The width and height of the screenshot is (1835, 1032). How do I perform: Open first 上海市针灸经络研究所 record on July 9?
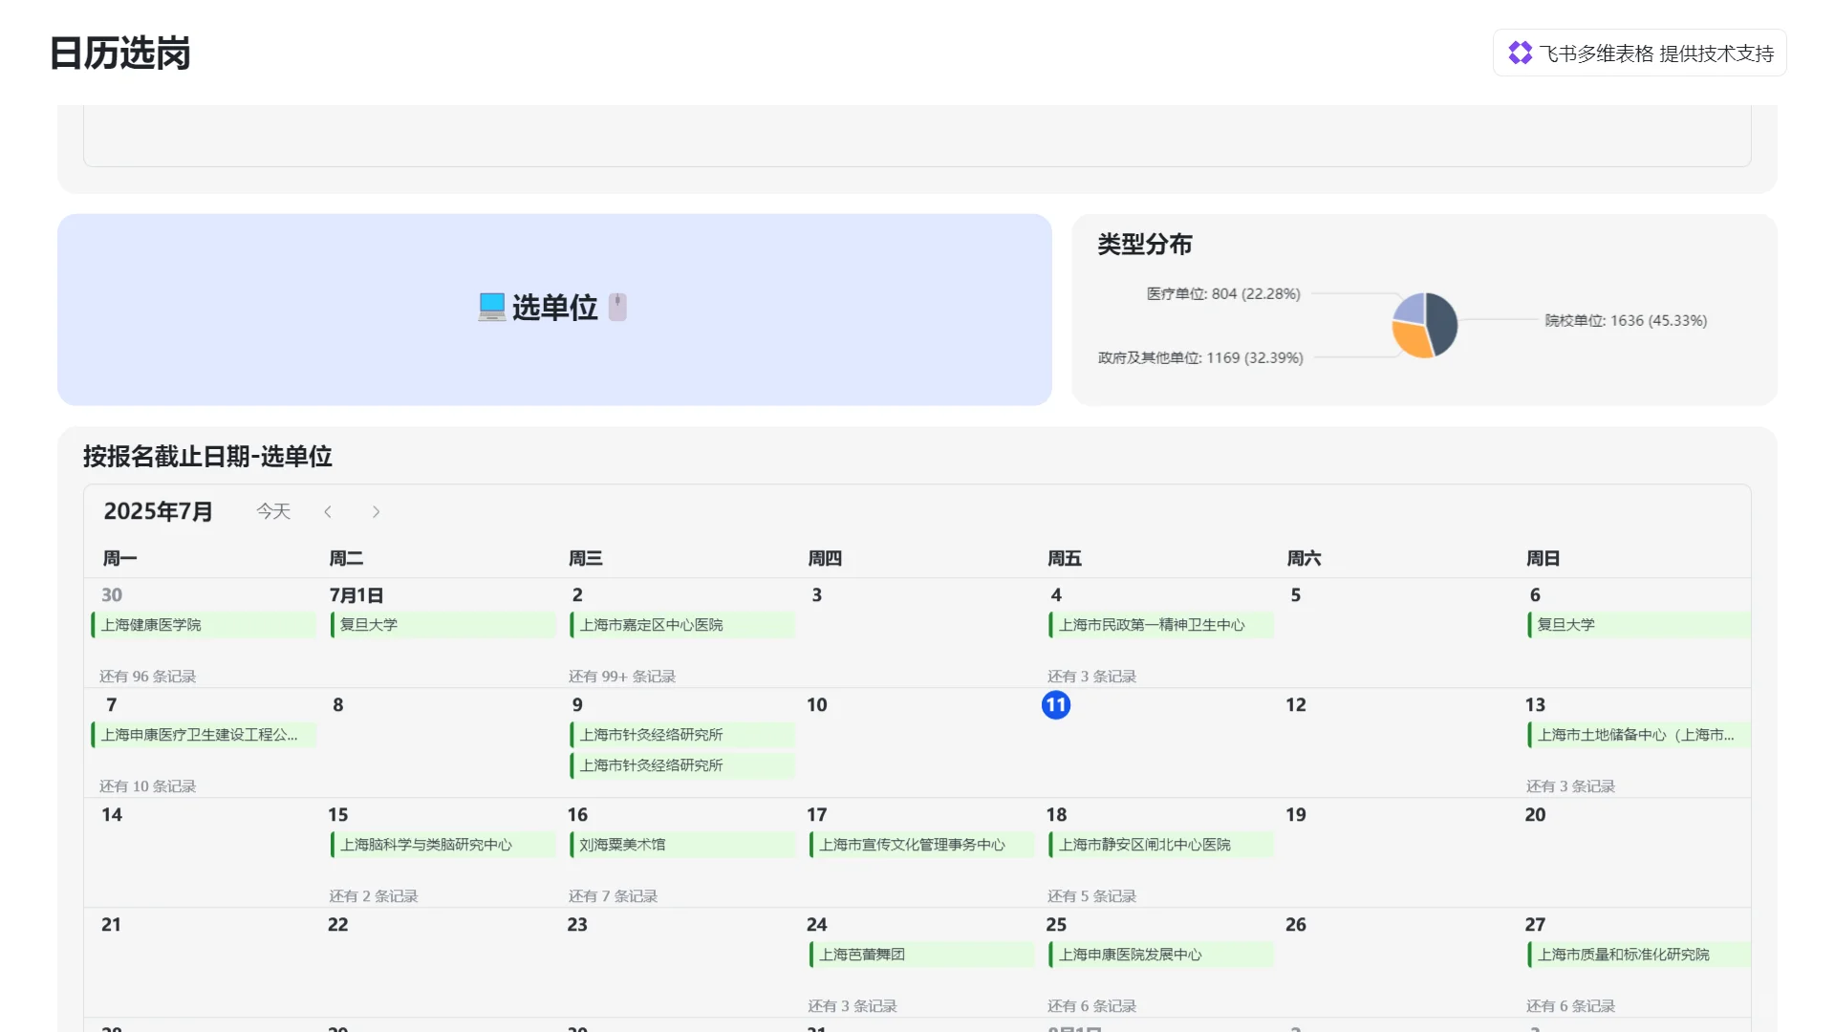(x=682, y=735)
